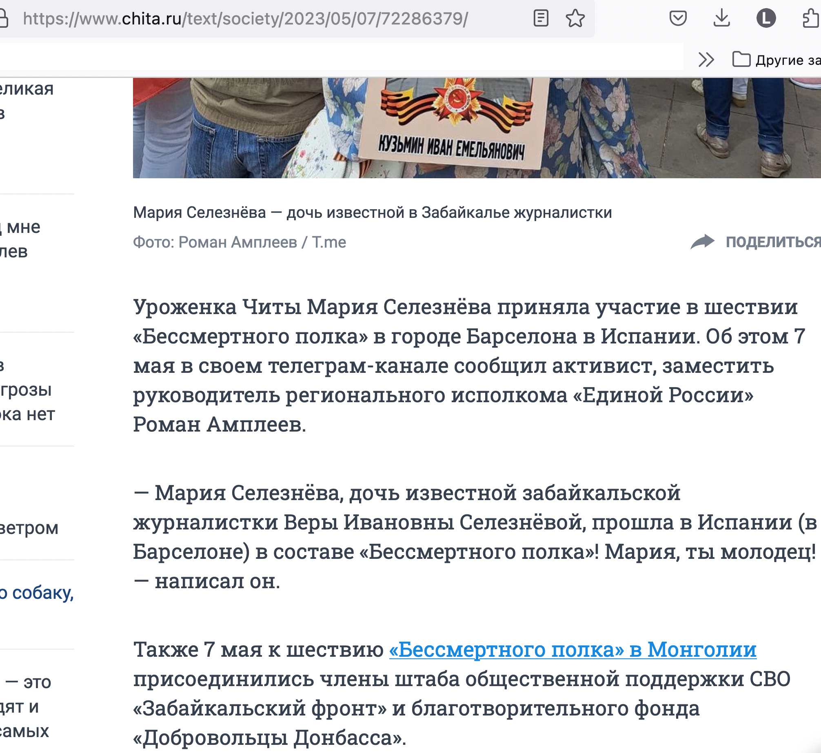The image size is (821, 753).
Task: Save page to Pocket
Action: (678, 18)
